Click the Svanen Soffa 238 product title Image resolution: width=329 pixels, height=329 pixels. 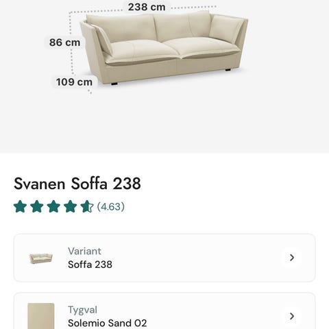[77, 184]
